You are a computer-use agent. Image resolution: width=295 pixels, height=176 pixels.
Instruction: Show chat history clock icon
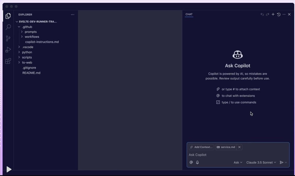(279, 14)
